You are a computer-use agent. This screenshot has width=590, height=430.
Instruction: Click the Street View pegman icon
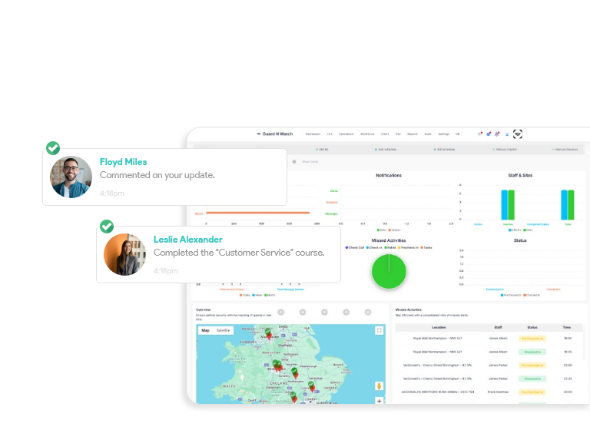coord(379,386)
